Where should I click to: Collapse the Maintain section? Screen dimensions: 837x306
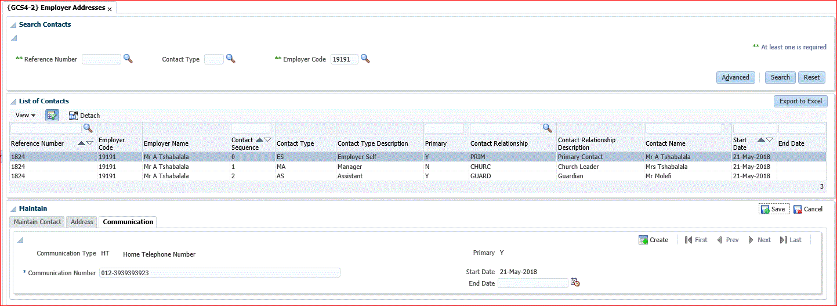pos(13,209)
